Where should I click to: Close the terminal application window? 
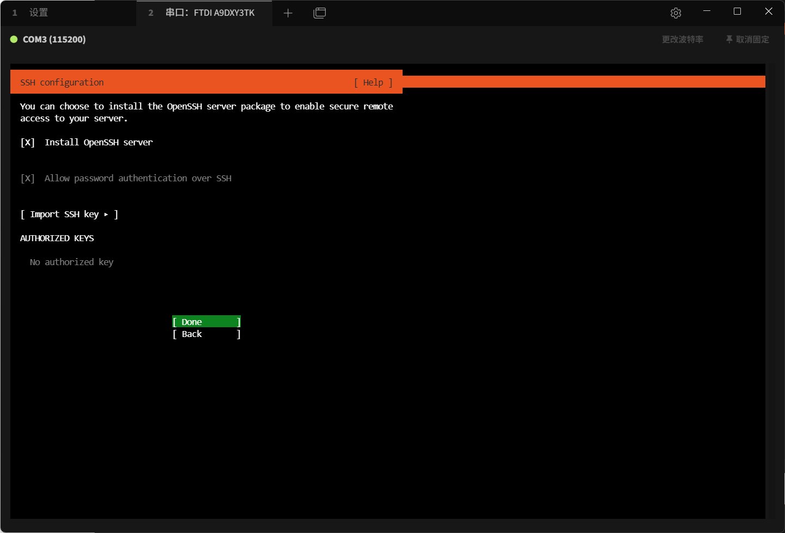(768, 11)
